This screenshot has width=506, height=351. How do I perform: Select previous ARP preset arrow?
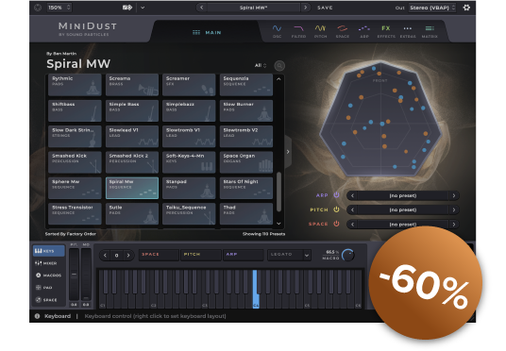tap(352, 195)
